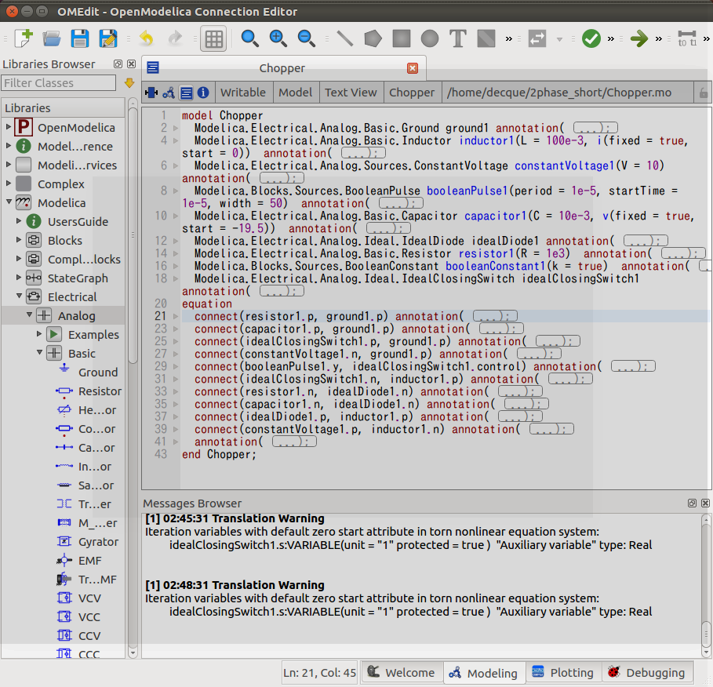Focus the Filter Classes search field

(59, 83)
